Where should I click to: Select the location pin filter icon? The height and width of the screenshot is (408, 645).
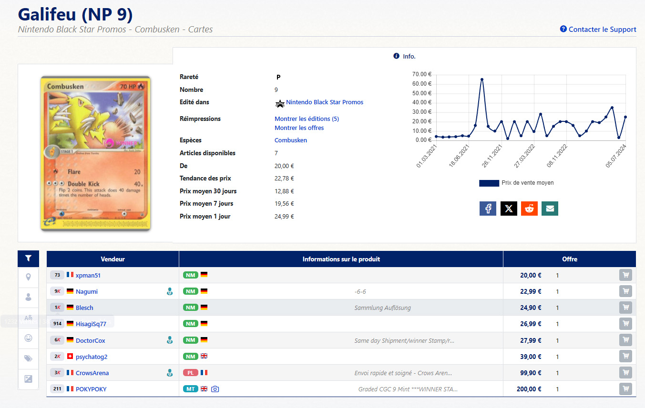click(29, 277)
